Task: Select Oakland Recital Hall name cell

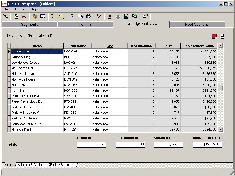Action: pyautogui.click(x=37, y=96)
